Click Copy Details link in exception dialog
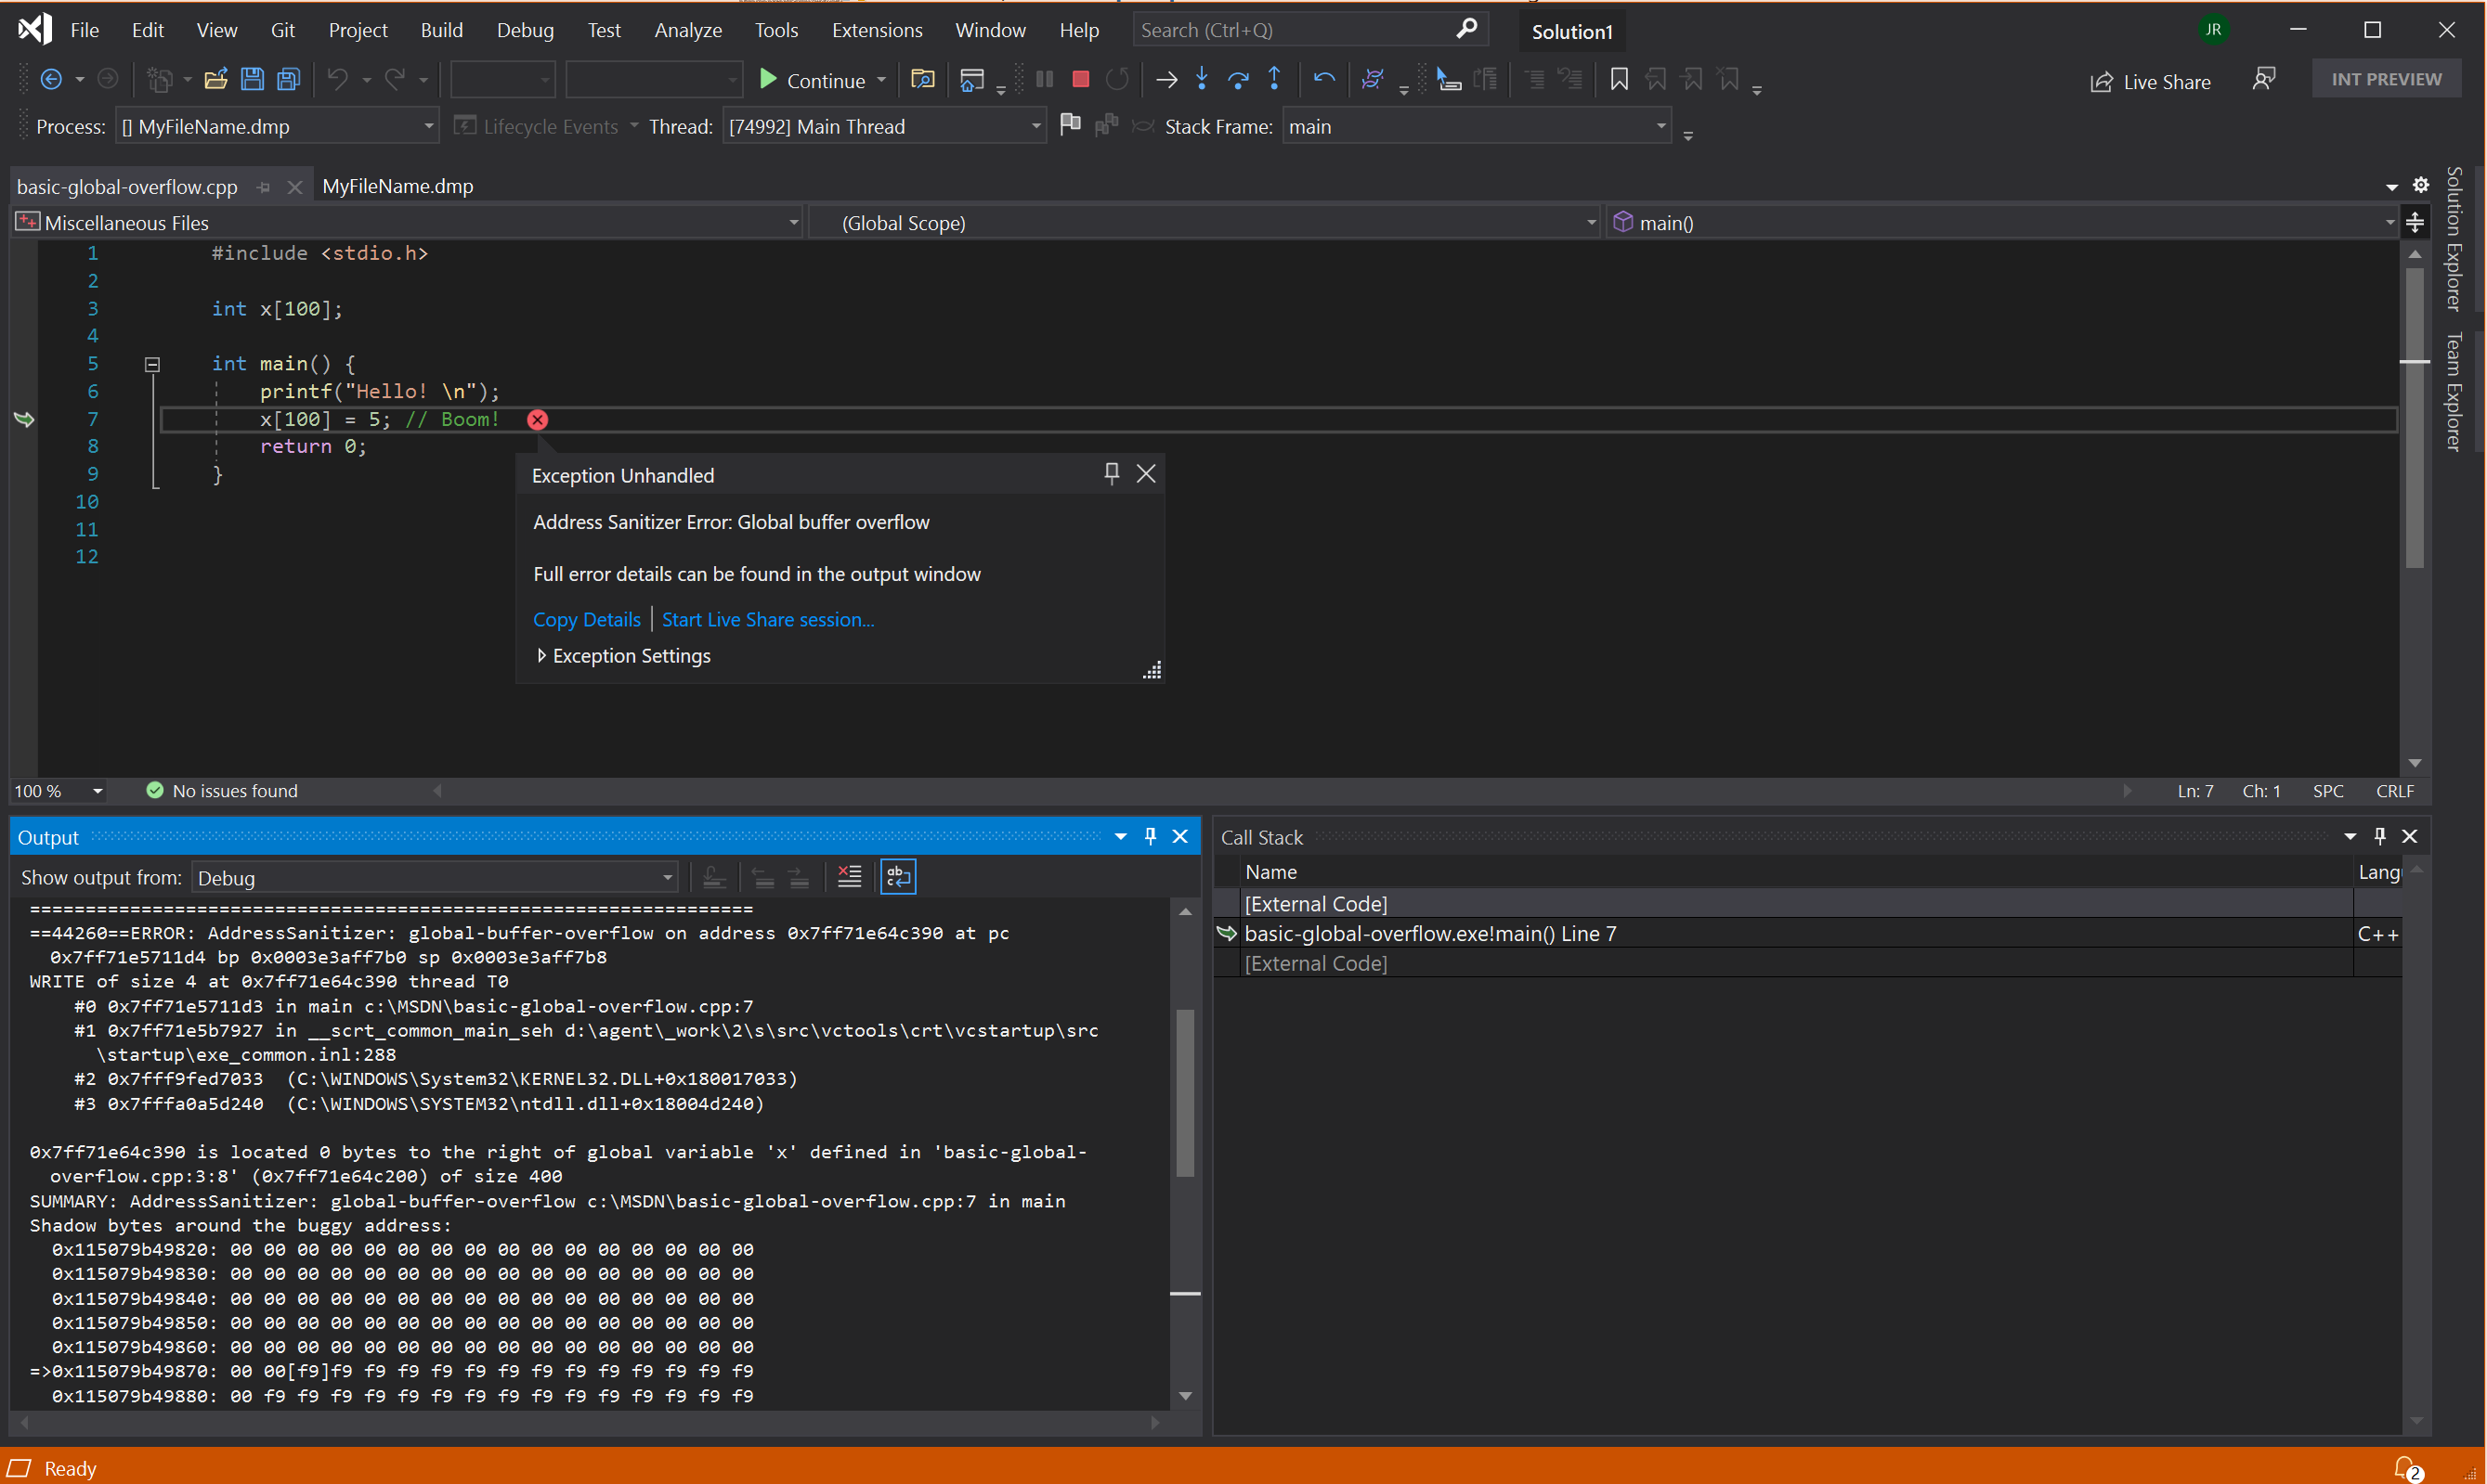Screen dimensions: 2487x1484 (x=587, y=618)
